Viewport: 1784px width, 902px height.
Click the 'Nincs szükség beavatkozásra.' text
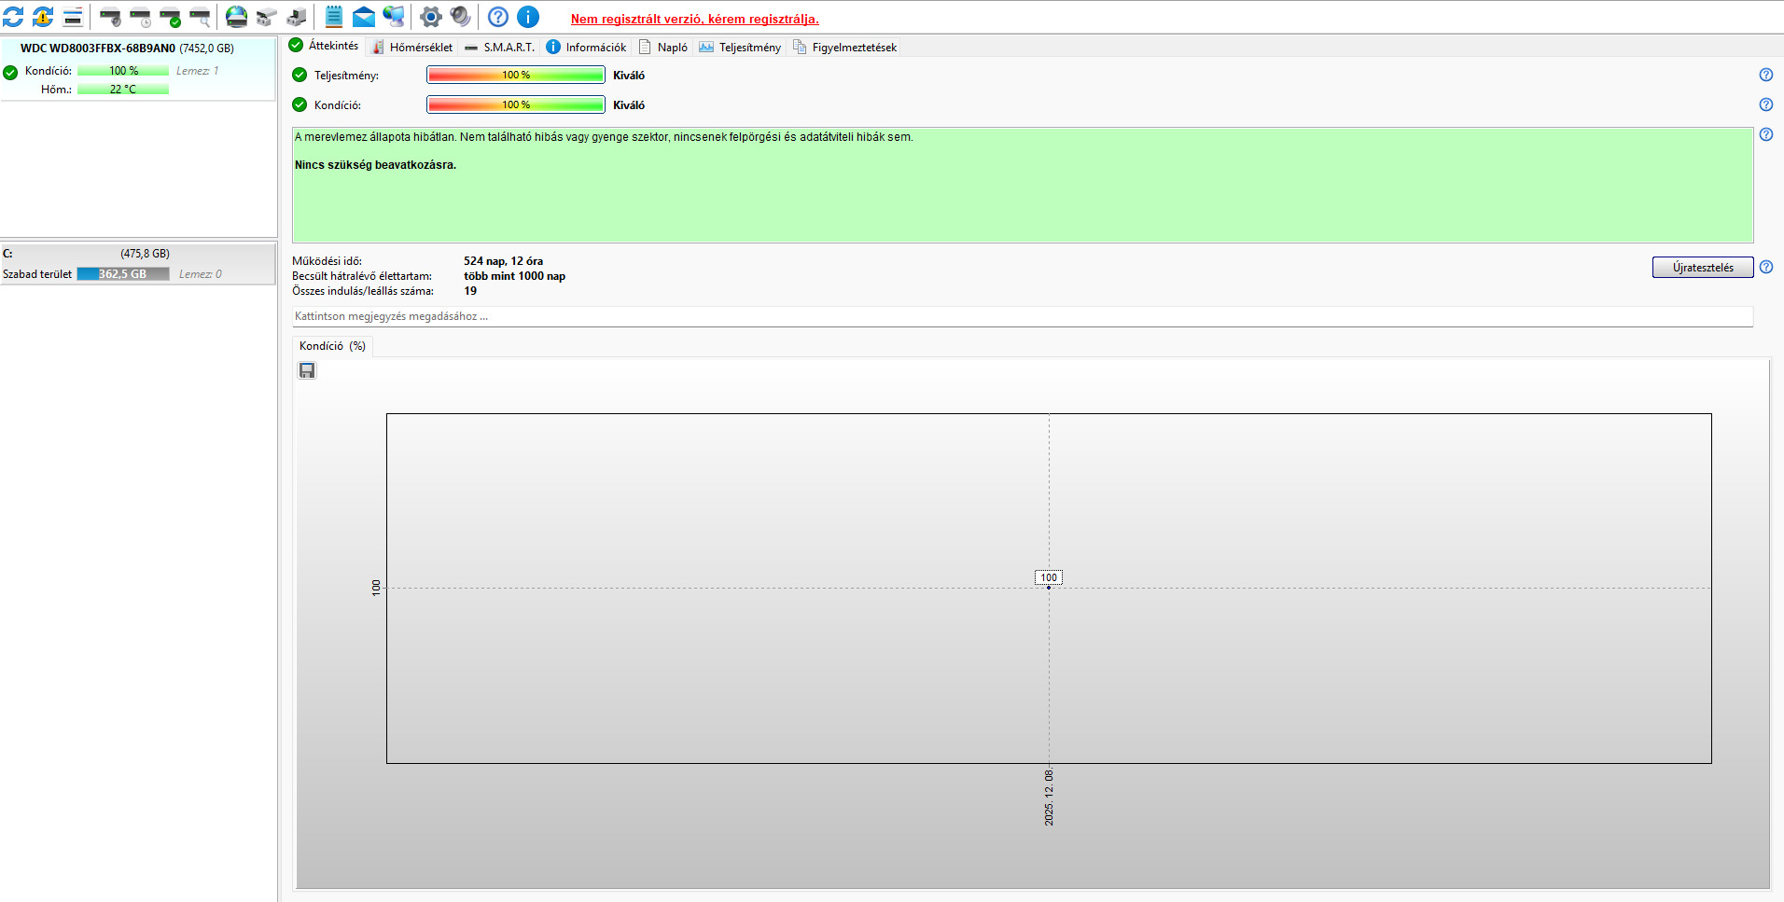tap(375, 165)
